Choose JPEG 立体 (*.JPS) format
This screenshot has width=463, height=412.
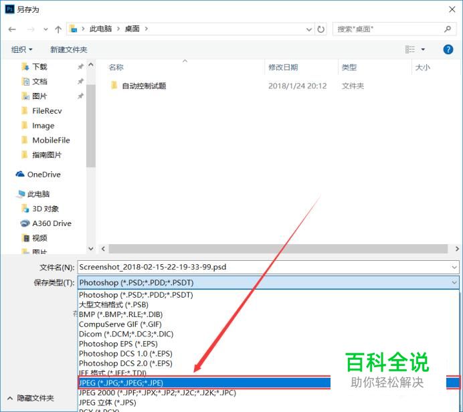coord(108,403)
